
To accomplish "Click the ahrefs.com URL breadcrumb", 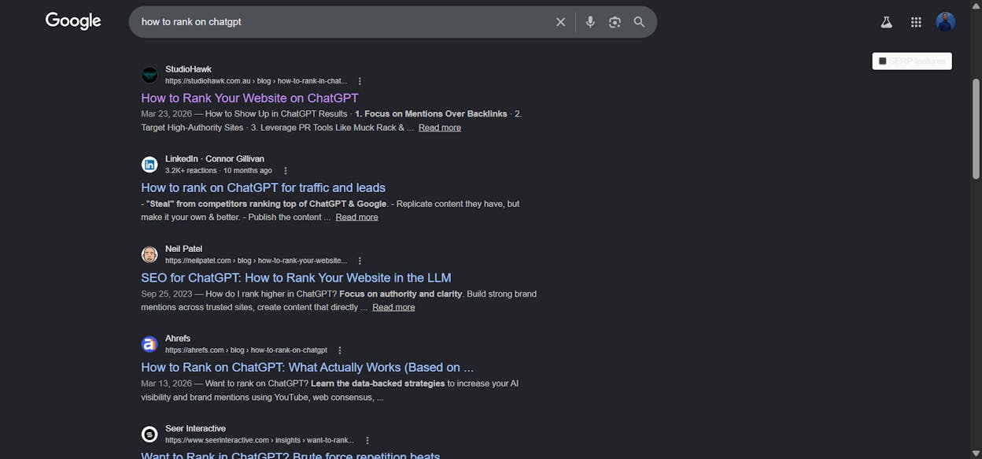I will tap(246, 350).
